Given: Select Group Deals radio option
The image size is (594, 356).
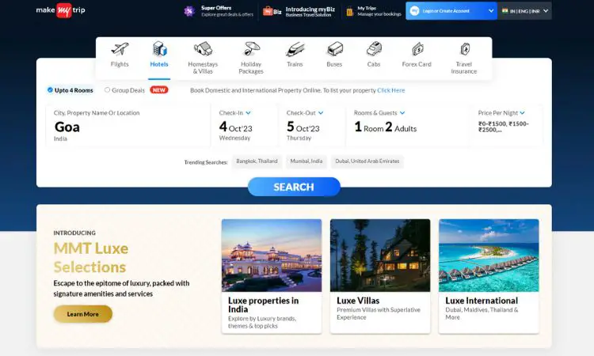Looking at the screenshot, I should coord(107,90).
